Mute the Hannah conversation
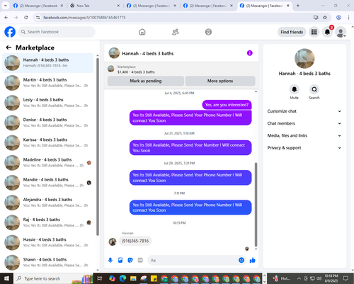 click(x=295, y=89)
